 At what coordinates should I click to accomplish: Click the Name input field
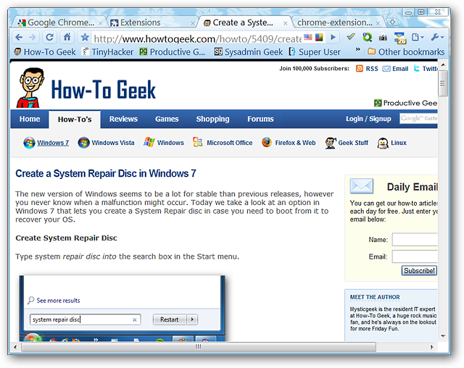click(x=415, y=240)
